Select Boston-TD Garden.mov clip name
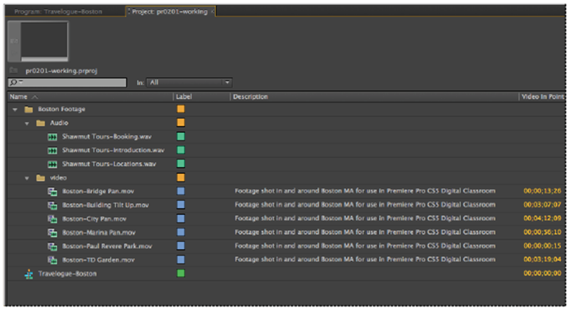The image size is (570, 310). (98, 260)
